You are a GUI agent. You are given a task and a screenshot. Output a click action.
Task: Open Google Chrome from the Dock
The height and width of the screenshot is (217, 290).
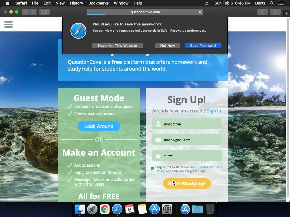tap(105, 209)
